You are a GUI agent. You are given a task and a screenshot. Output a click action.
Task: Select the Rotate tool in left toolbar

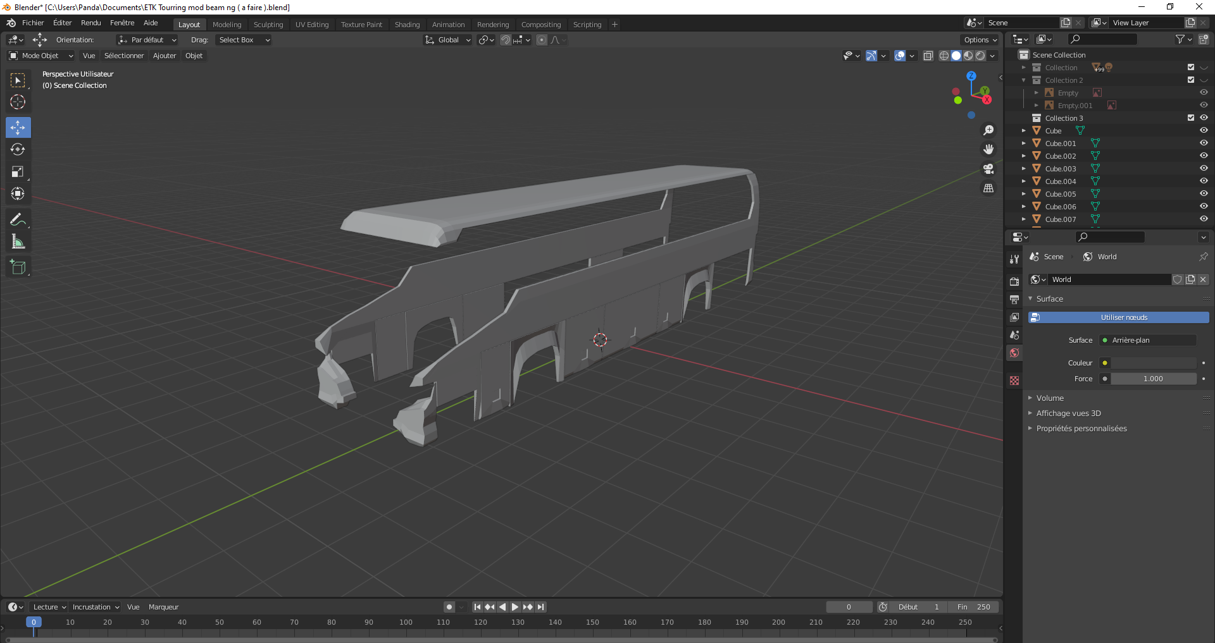pyautogui.click(x=18, y=150)
